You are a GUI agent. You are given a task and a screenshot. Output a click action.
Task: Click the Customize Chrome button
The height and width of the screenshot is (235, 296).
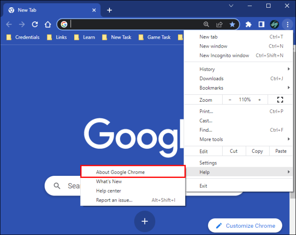pyautogui.click(x=245, y=226)
